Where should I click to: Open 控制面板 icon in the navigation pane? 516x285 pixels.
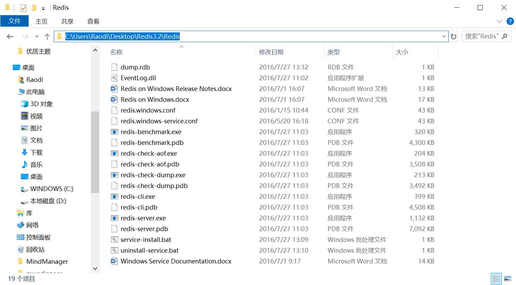point(21,237)
